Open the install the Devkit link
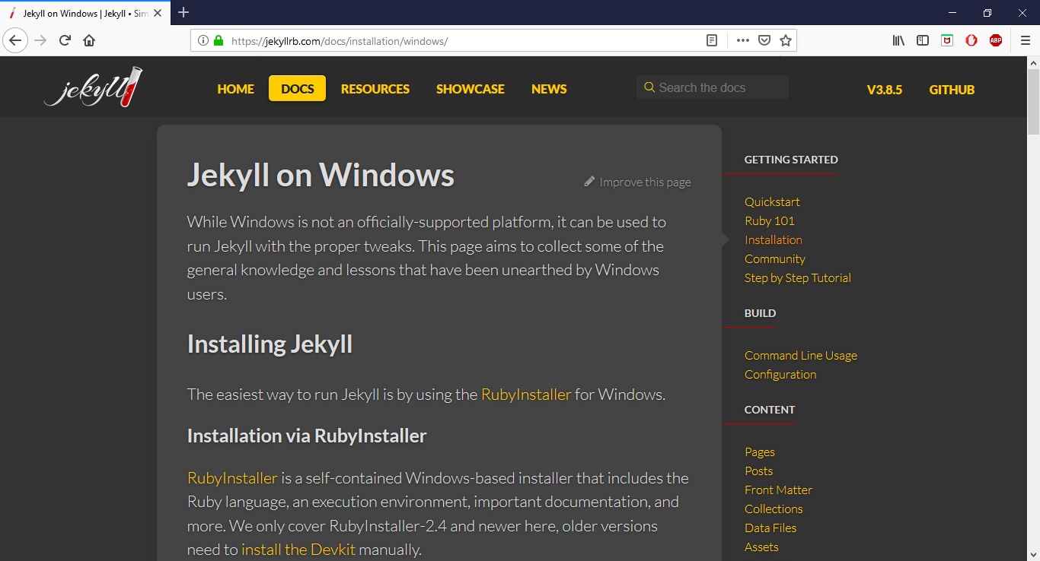 (298, 550)
